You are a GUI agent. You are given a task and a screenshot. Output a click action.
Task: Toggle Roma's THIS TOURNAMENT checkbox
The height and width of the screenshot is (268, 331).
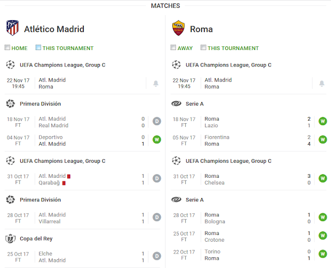[203, 47]
